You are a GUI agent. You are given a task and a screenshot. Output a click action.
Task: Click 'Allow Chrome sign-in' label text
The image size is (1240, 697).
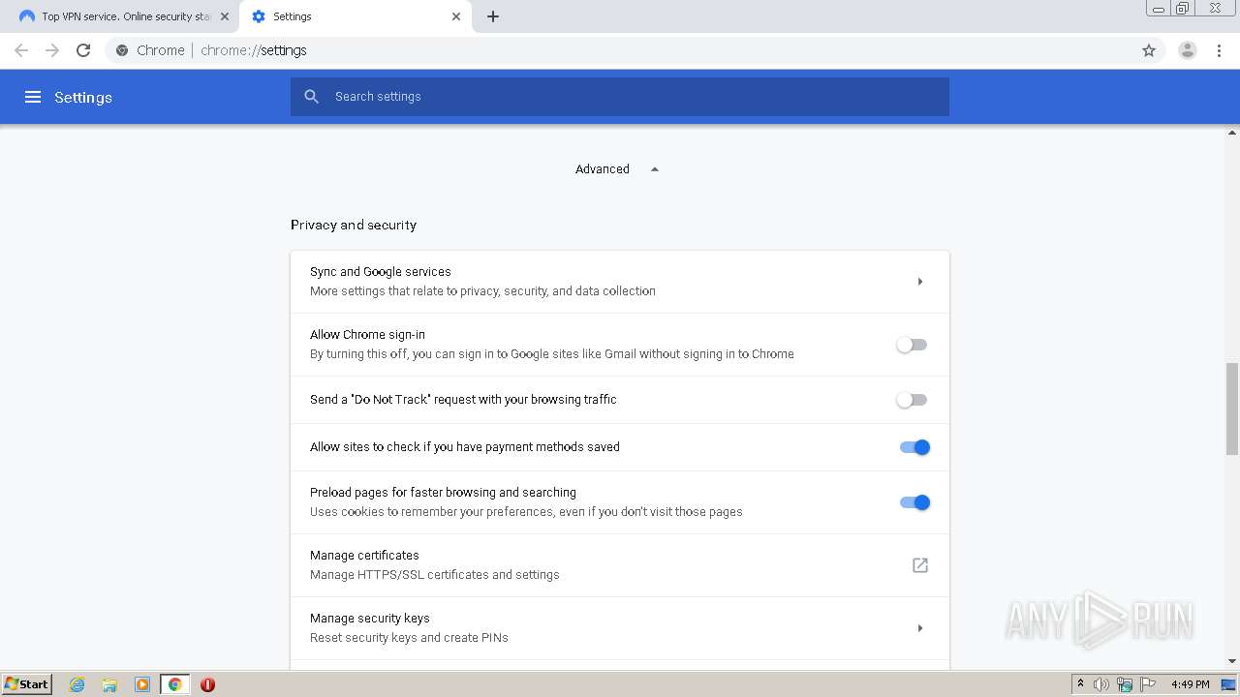[x=367, y=335]
